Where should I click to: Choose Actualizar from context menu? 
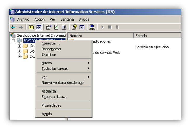point(64,91)
